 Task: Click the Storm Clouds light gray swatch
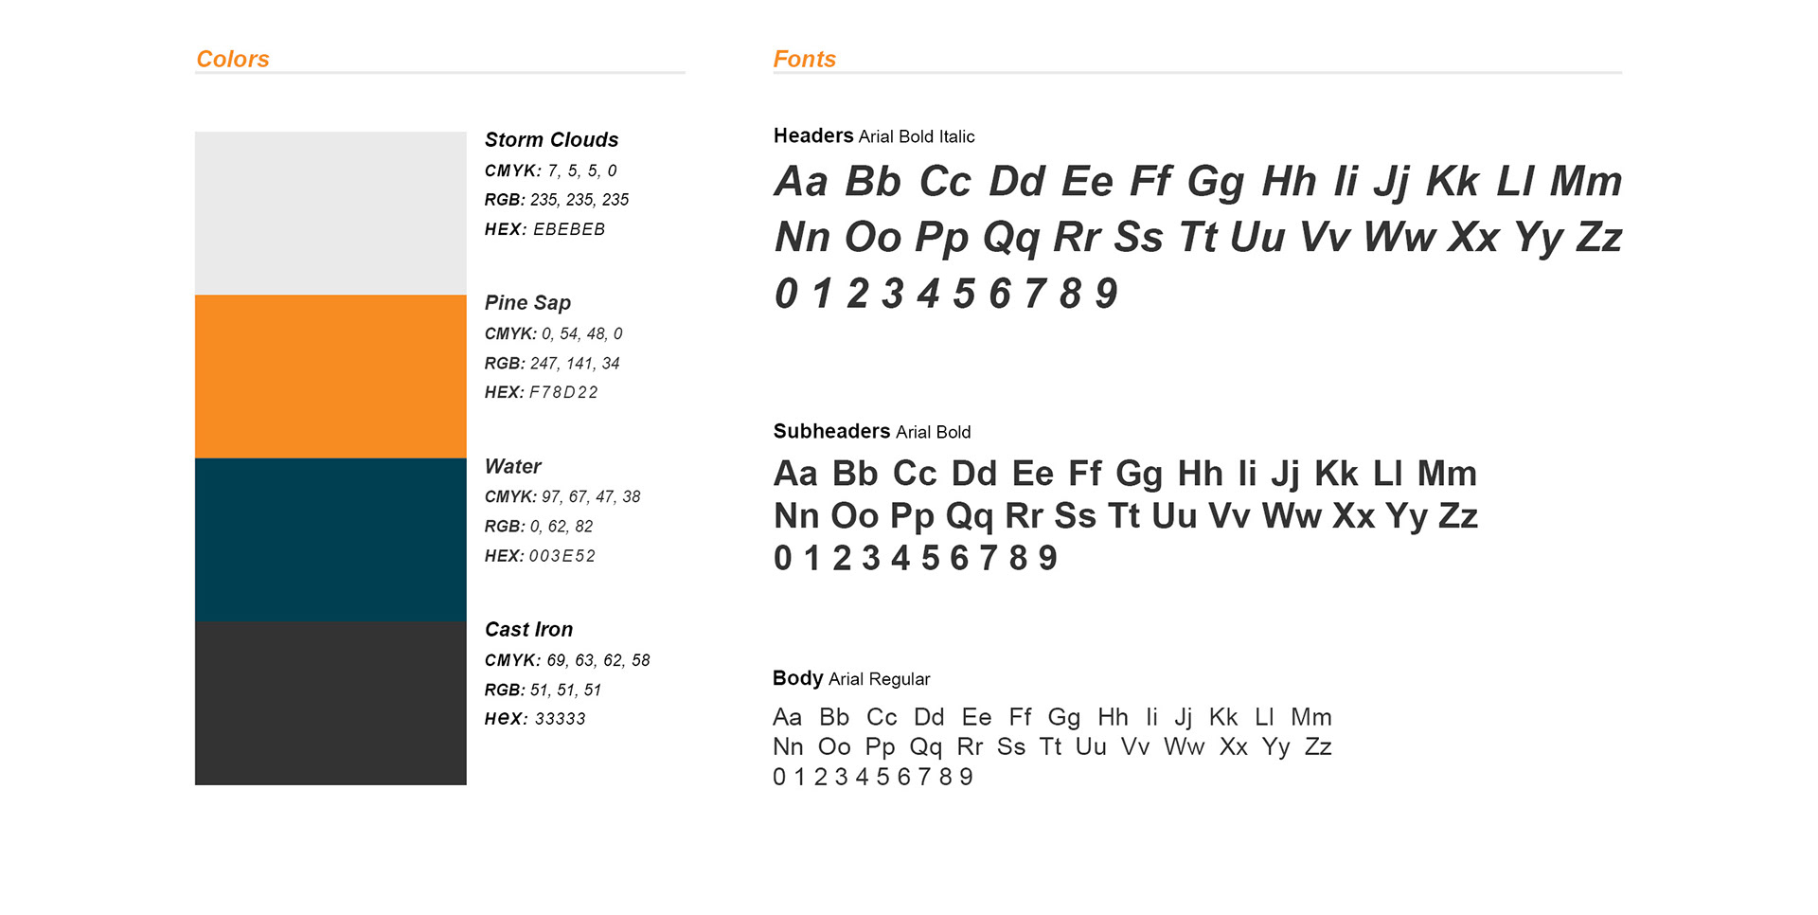tap(330, 213)
